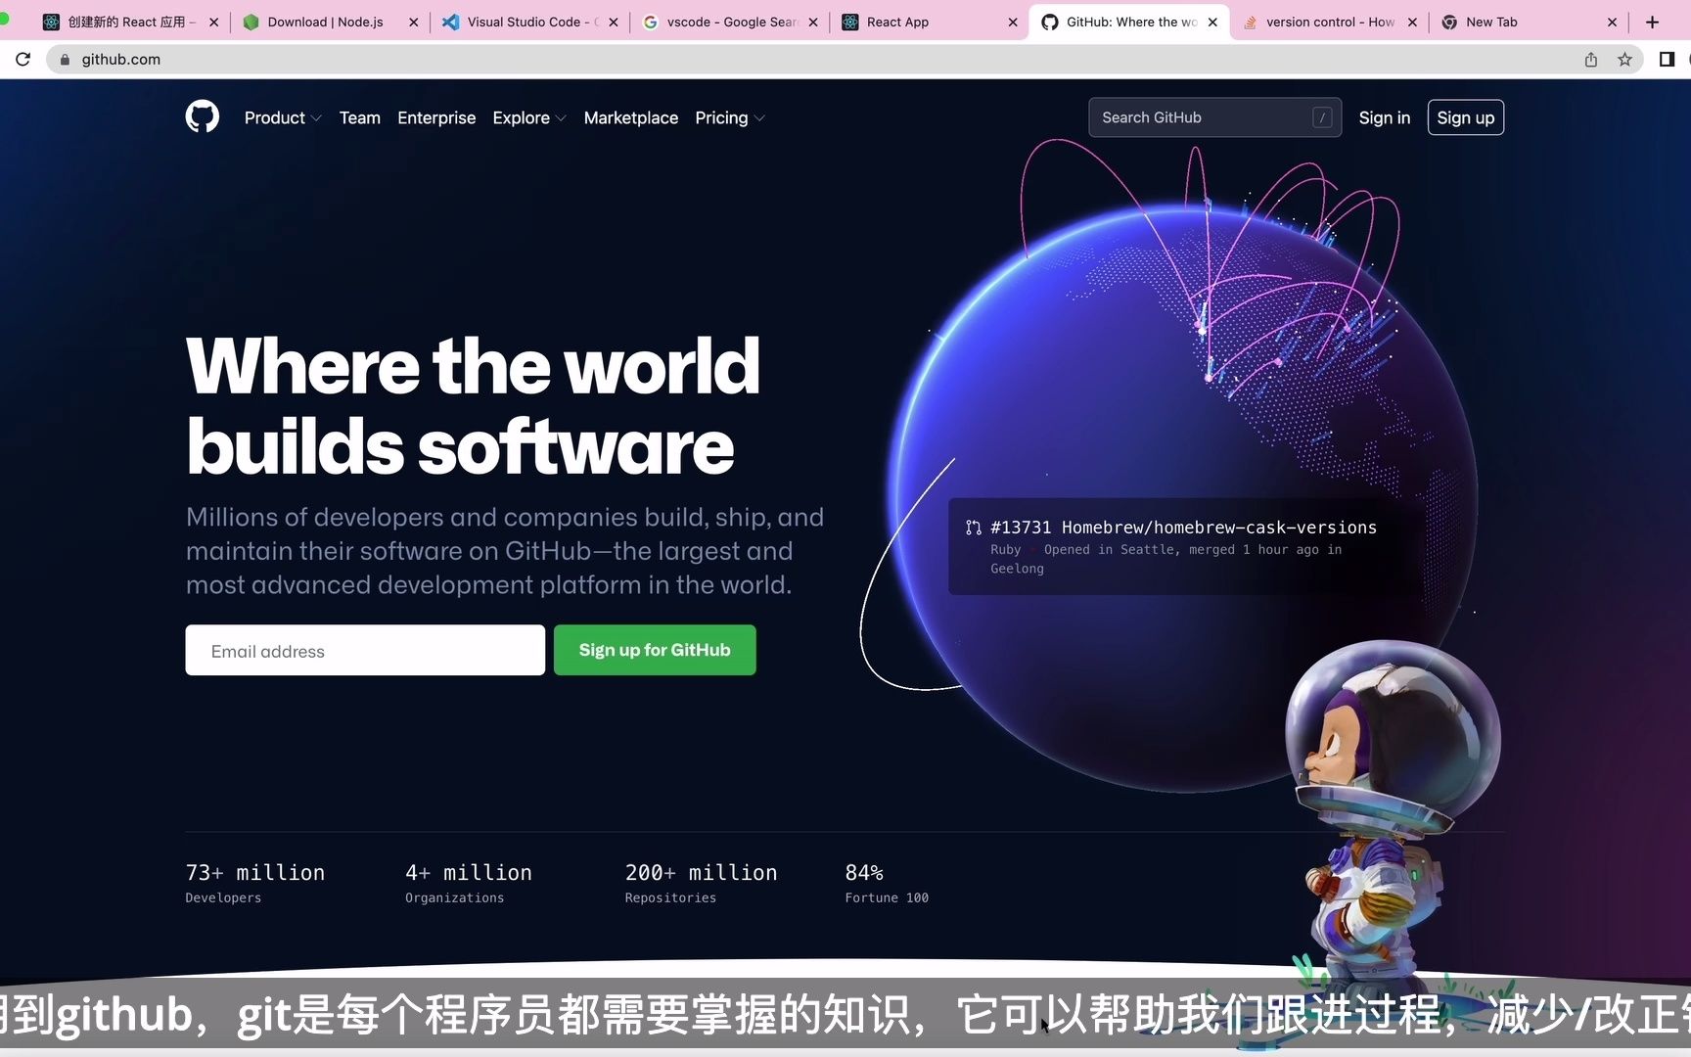Click the lock icon beside github.com
Viewport: 1691px width, 1057px height.
tap(65, 60)
